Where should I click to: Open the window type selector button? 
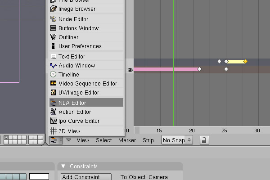click(56, 140)
